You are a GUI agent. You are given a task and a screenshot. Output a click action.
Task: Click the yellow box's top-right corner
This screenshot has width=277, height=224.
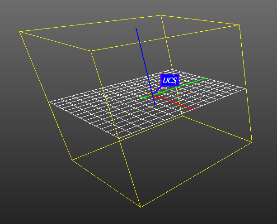pos(239,24)
